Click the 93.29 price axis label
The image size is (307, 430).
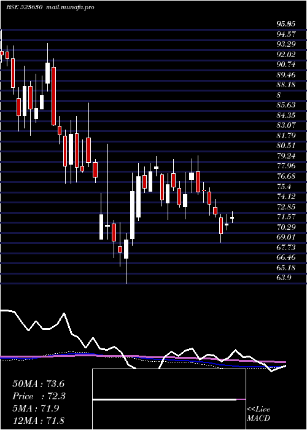pyautogui.click(x=286, y=44)
